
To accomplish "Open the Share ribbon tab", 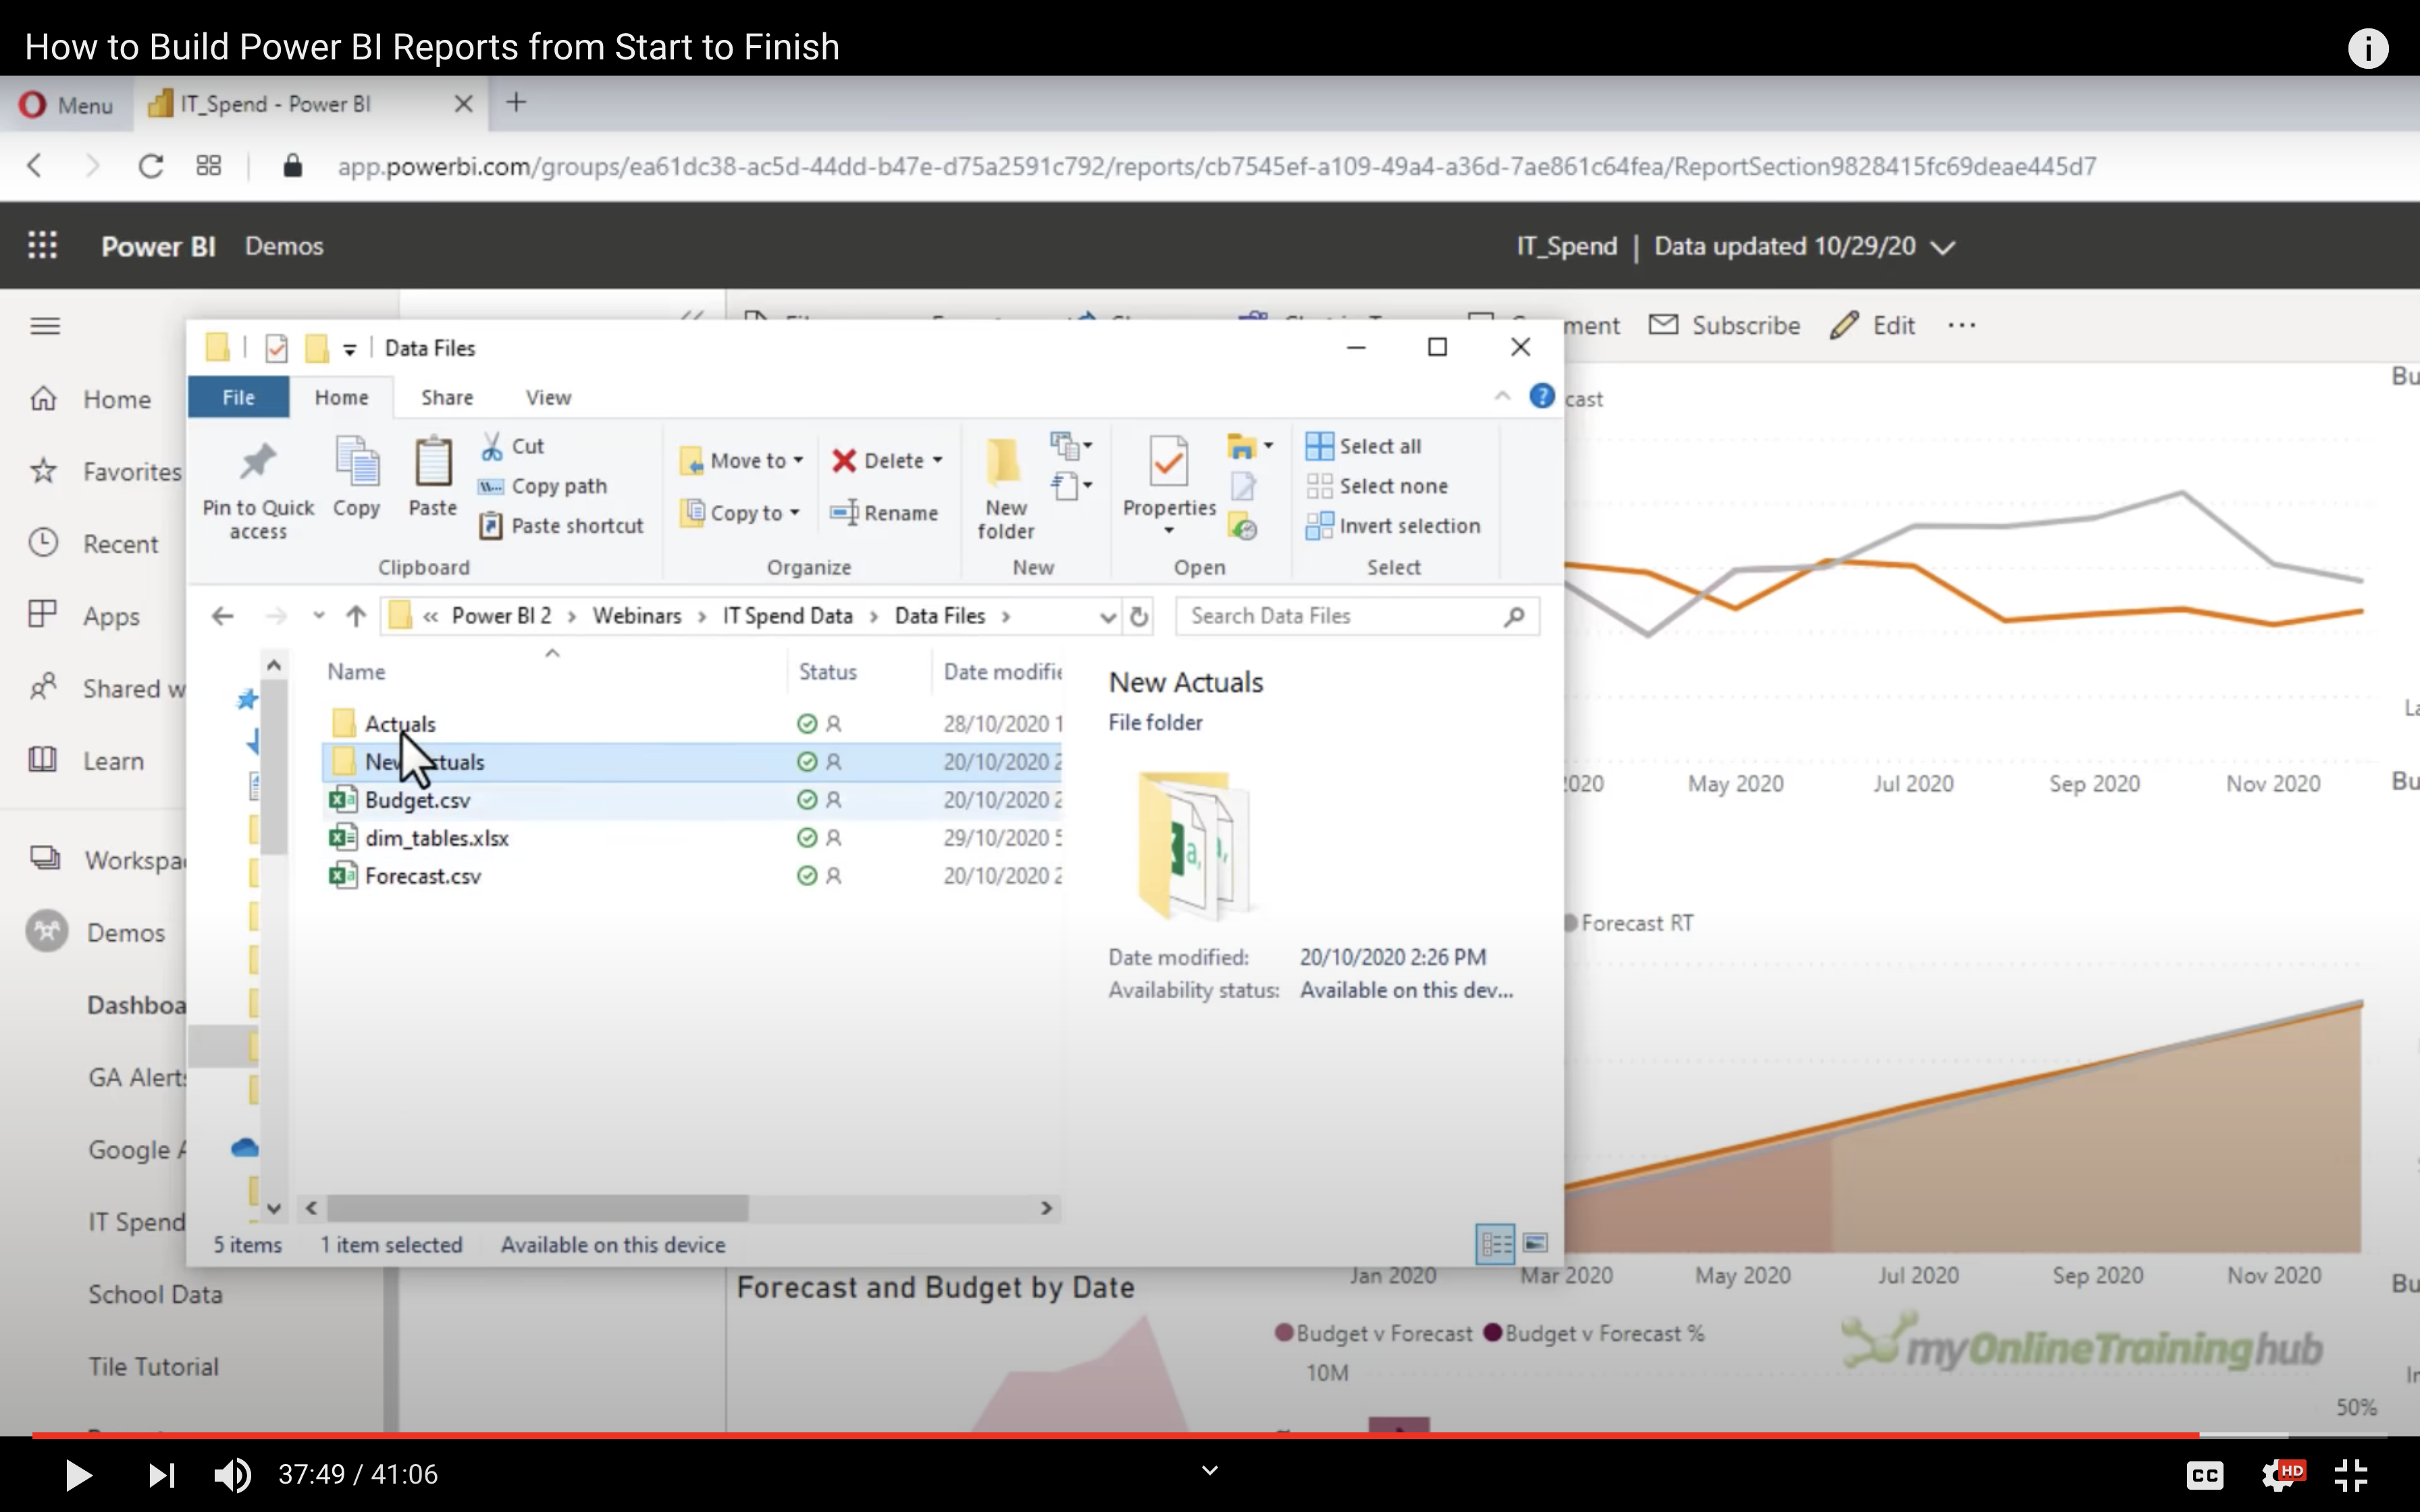I will point(447,398).
